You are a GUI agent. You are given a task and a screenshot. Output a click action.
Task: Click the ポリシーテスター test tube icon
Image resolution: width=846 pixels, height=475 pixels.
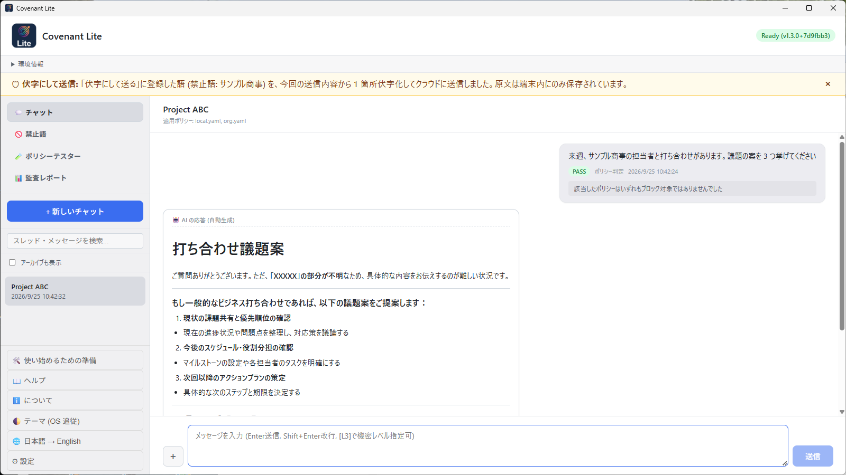click(x=19, y=156)
